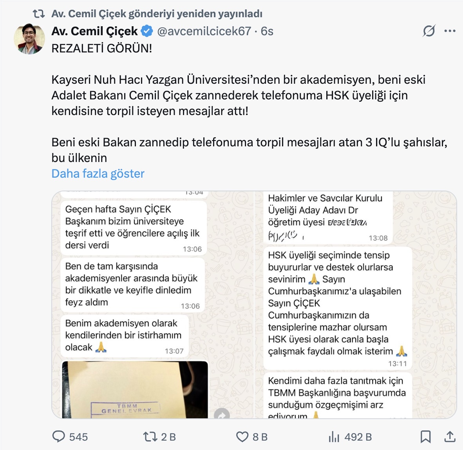Screen dimensions: 463x450
Task: Click the @avcemilcicek67 handle
Action: tap(204, 31)
